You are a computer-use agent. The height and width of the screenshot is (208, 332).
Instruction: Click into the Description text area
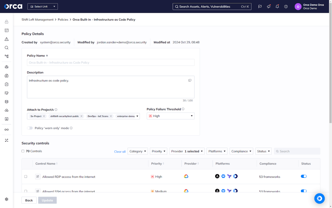[111, 87]
